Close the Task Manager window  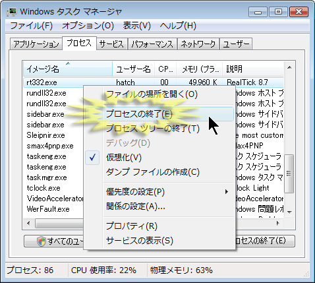[299, 12]
